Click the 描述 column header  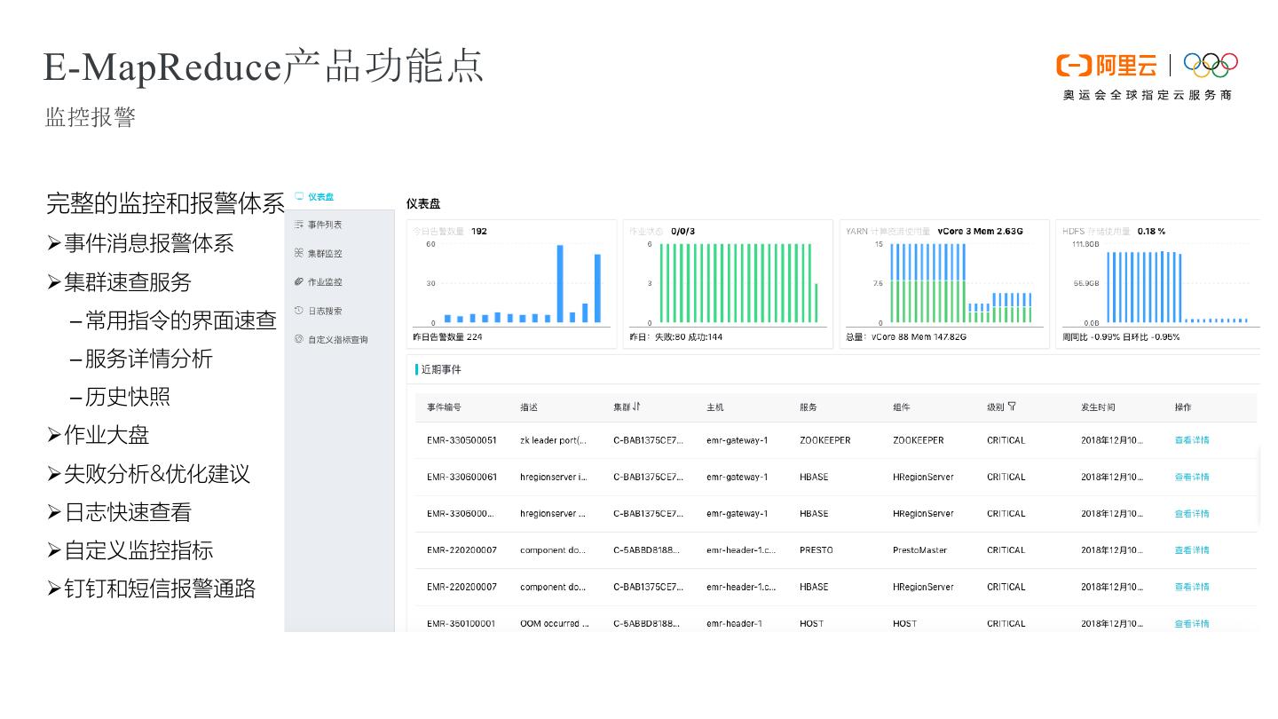click(529, 407)
